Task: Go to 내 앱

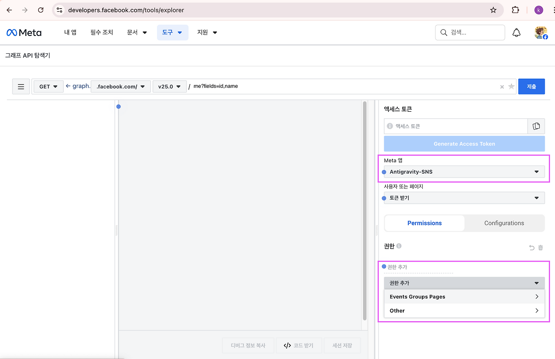Action: pos(70,32)
